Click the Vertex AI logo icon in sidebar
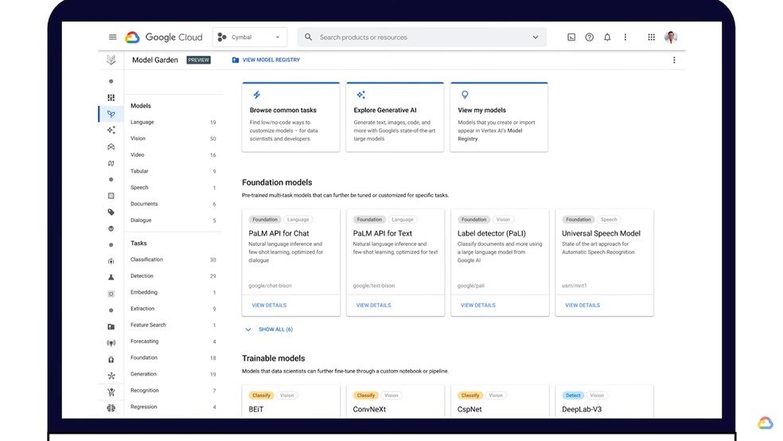Image resolution: width=783 pixels, height=441 pixels. tap(111, 60)
